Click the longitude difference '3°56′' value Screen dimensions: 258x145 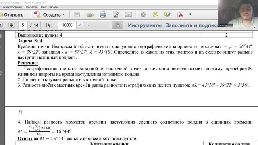pyautogui.click(x=243, y=85)
